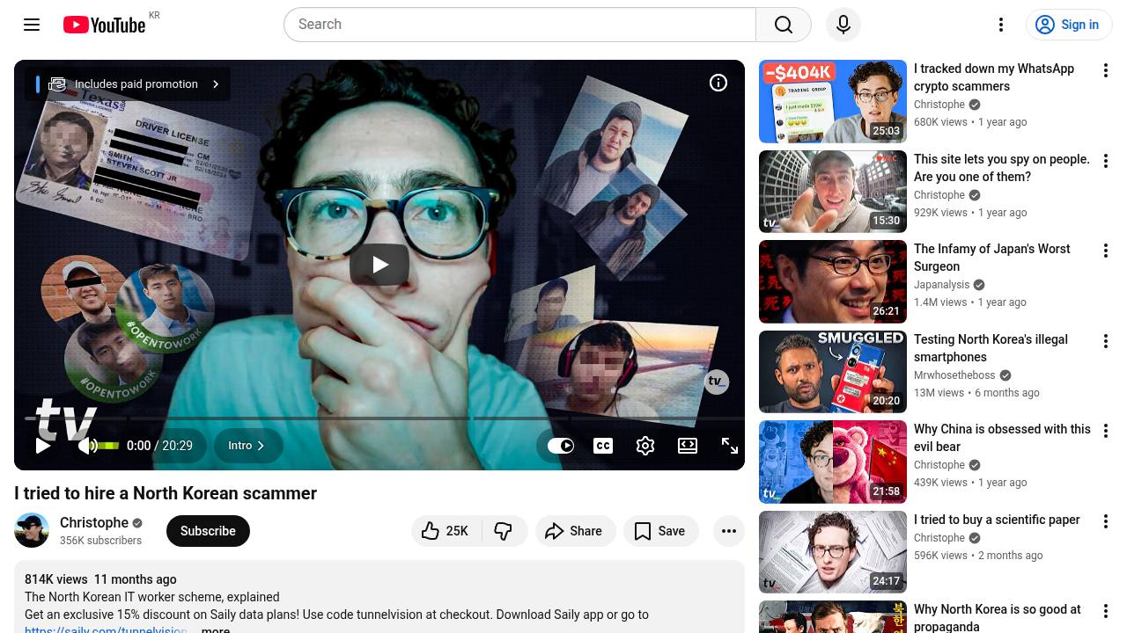Open 'This site lets you spy' thumbnail
Image resolution: width=1127 pixels, height=633 pixels.
pyautogui.click(x=833, y=192)
